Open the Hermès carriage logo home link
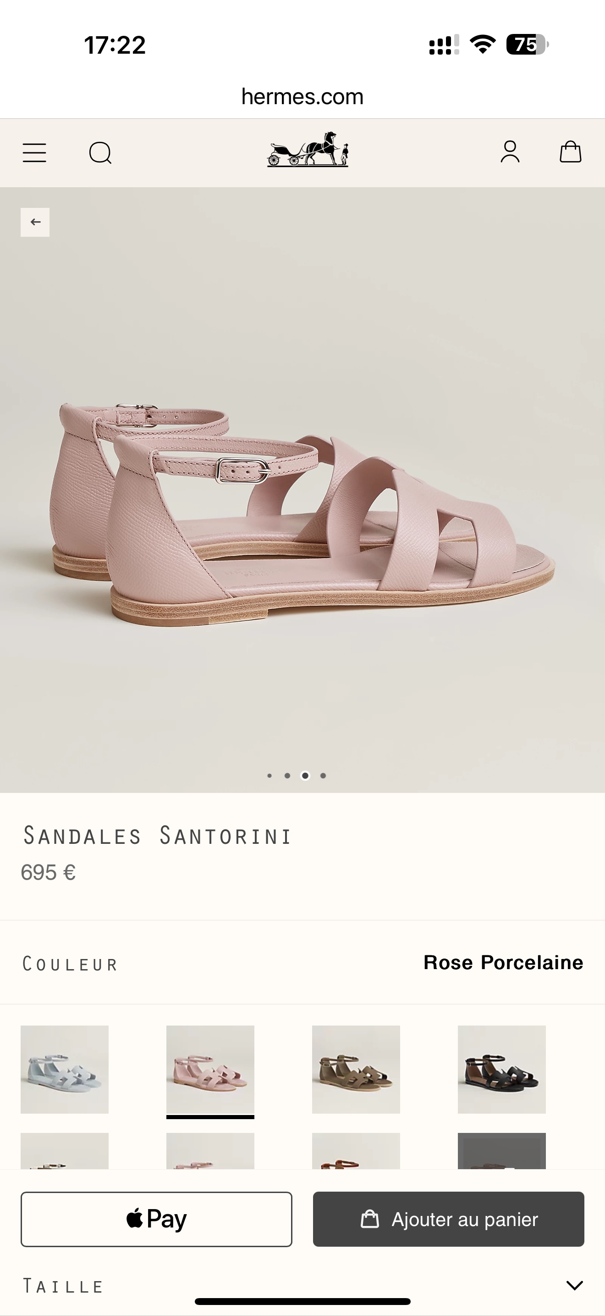The width and height of the screenshot is (605, 1316). click(x=308, y=149)
